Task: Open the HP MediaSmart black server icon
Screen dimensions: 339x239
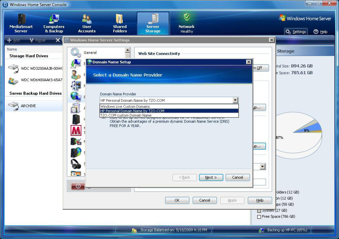Action: [76, 119]
